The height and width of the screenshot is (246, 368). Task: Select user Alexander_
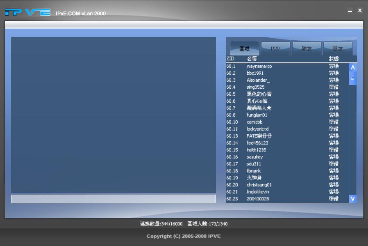coord(287,80)
